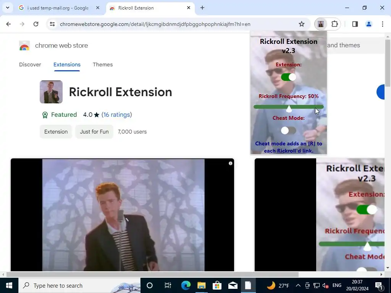Click the 7,000 users text
This screenshot has width=391, height=293.
click(x=132, y=132)
